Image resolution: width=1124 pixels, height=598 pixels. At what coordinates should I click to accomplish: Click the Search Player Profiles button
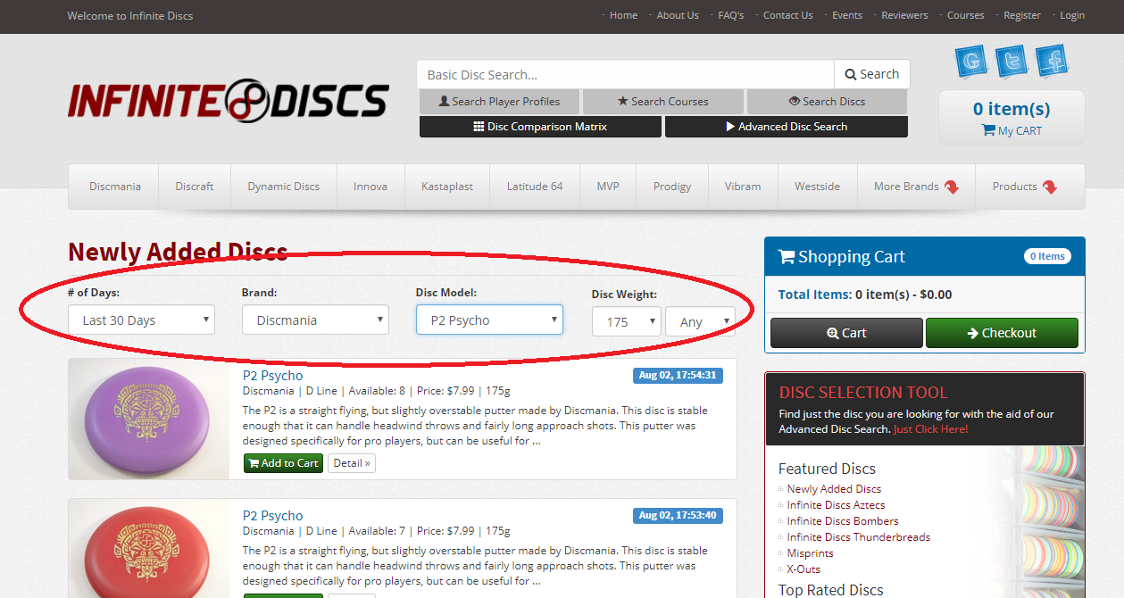pos(499,102)
